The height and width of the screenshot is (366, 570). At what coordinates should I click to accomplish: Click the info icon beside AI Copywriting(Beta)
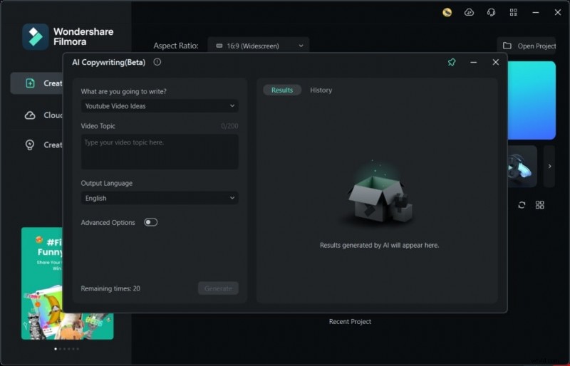[x=157, y=62]
